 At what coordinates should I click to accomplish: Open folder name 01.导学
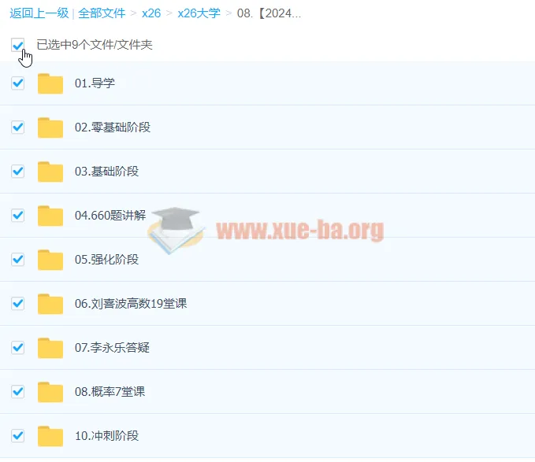click(x=95, y=83)
